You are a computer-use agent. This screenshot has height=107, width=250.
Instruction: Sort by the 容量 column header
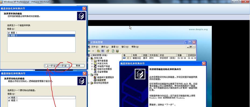tap(181, 55)
